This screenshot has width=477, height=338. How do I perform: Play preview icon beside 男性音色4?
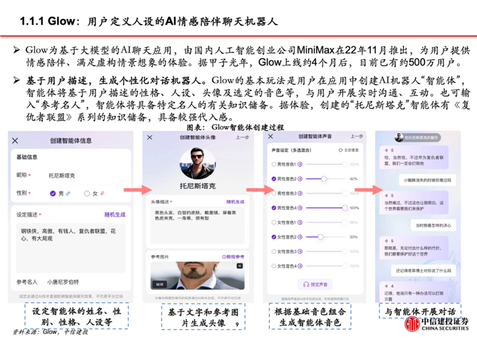[x=300, y=208]
